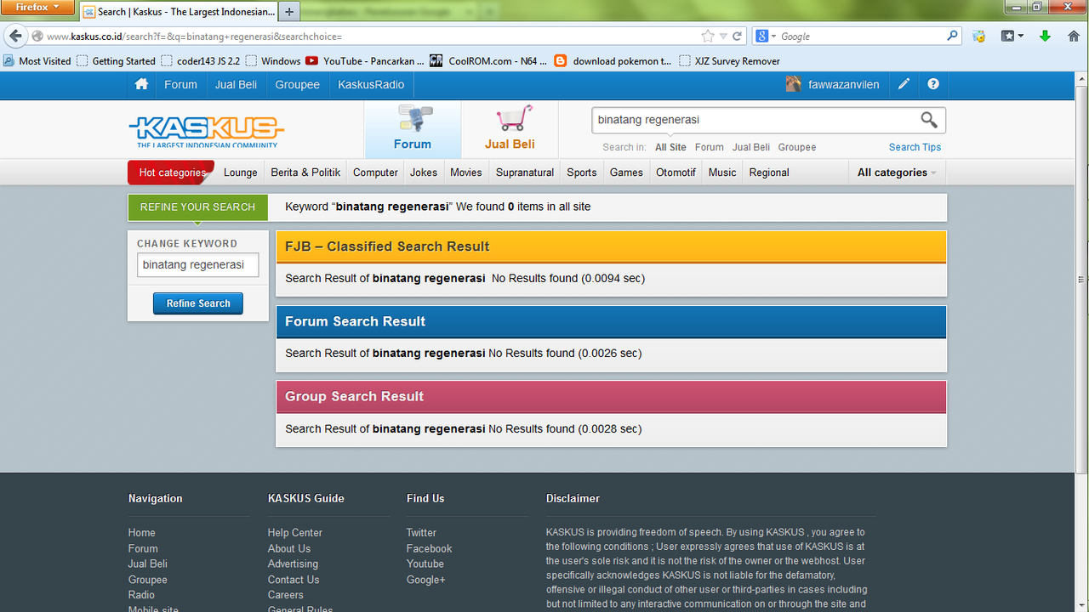Open Computer category

click(x=375, y=173)
